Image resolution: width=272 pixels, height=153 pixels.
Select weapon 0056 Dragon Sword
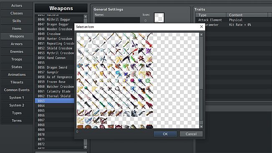[55, 67]
